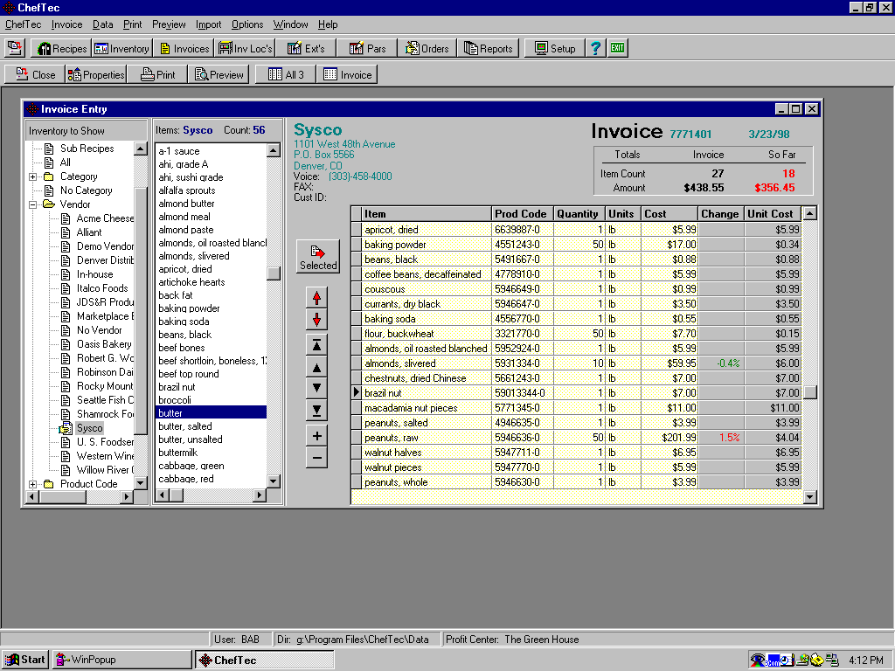Select Sub Recipes in inventory tree
The image size is (895, 671).
pyautogui.click(x=87, y=149)
